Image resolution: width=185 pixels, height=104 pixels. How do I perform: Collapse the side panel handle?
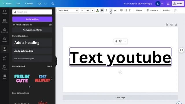pos(56,62)
